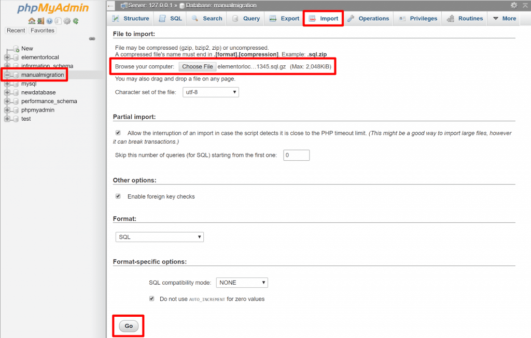Open the character set dropdown
This screenshot has height=338, width=531.
tap(211, 92)
